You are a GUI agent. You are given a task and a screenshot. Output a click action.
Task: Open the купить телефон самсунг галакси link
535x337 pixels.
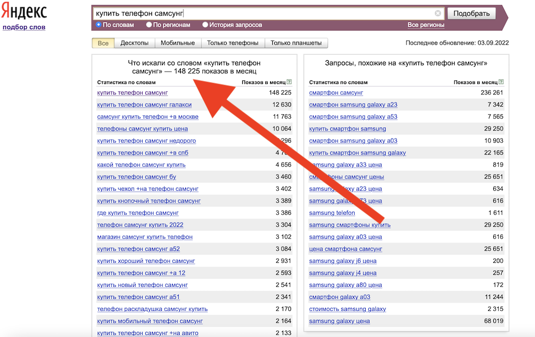(144, 104)
